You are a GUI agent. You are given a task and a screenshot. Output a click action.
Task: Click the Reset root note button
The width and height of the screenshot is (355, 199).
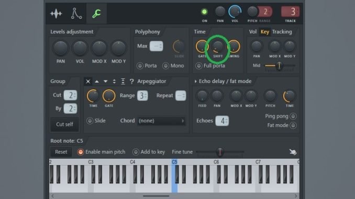(x=61, y=152)
